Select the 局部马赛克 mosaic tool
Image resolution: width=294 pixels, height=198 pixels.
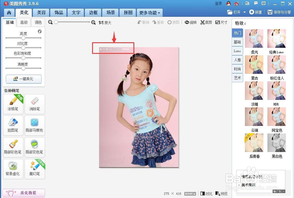point(35,126)
